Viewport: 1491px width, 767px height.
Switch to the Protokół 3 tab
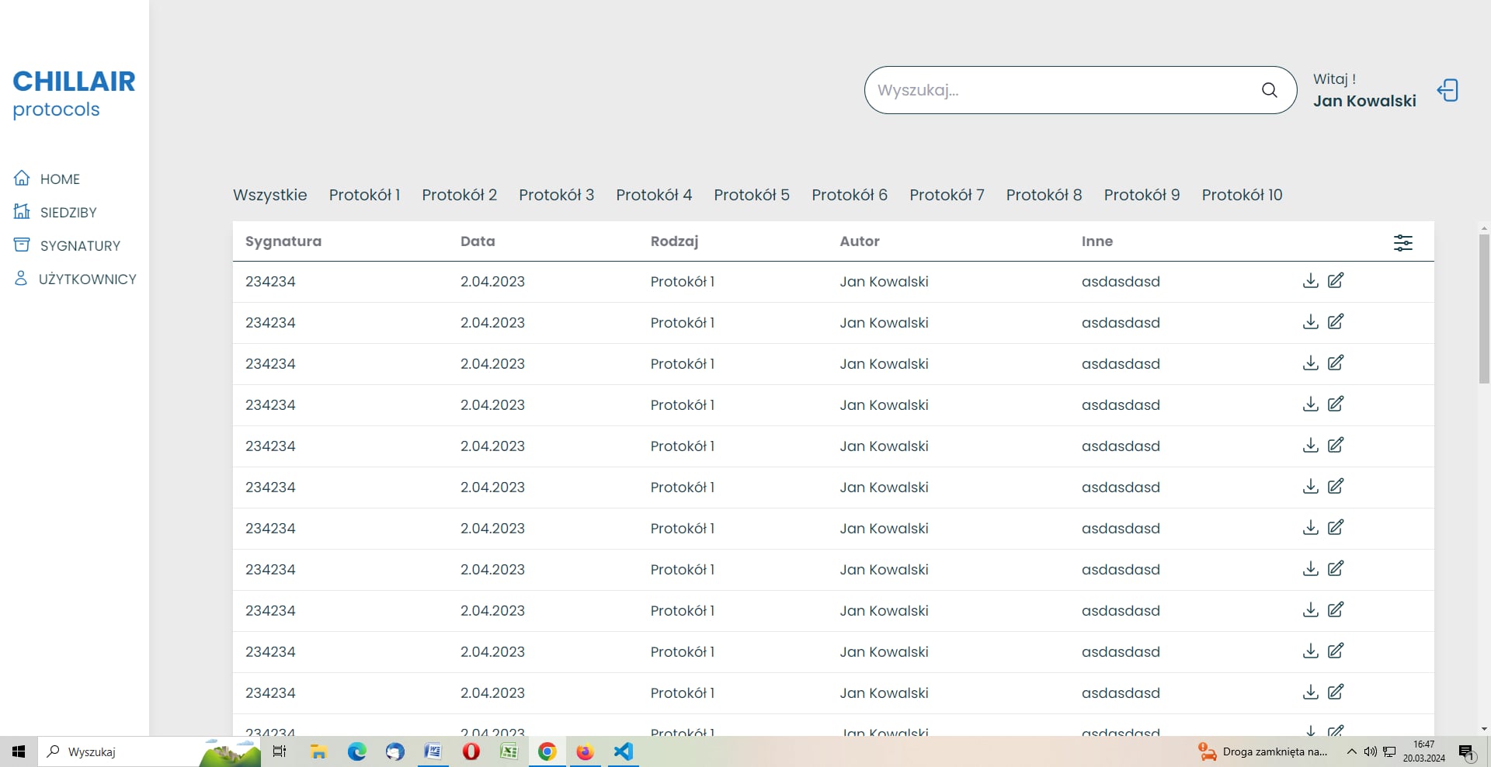tap(557, 195)
